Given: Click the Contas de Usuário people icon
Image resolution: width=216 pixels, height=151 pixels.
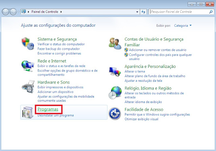Looking at the screenshot, I should (x=115, y=43).
